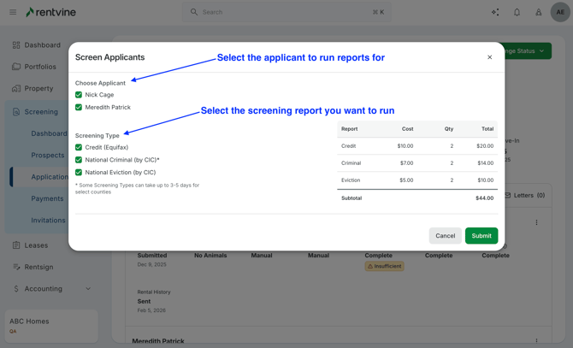Open the notifications bell icon
573x348 pixels.
tap(517, 12)
